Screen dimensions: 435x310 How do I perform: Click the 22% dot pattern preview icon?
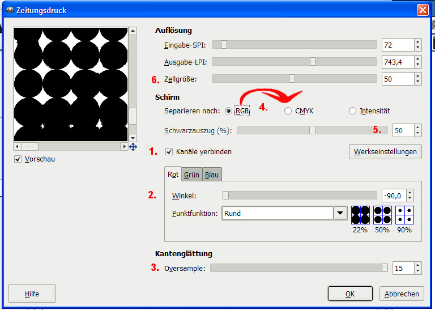coord(360,215)
